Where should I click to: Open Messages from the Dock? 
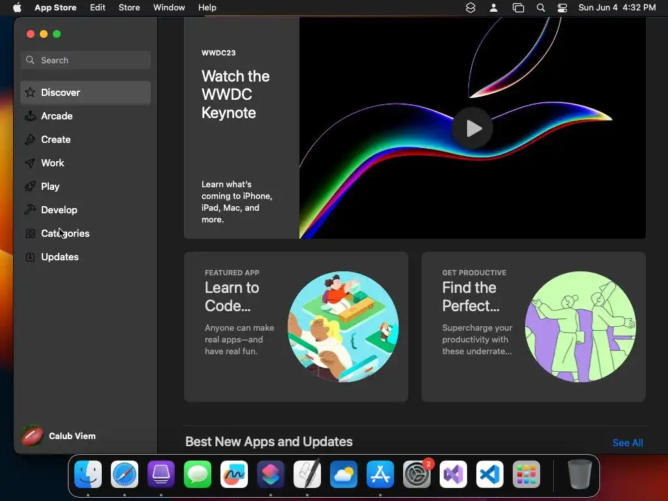(198, 474)
